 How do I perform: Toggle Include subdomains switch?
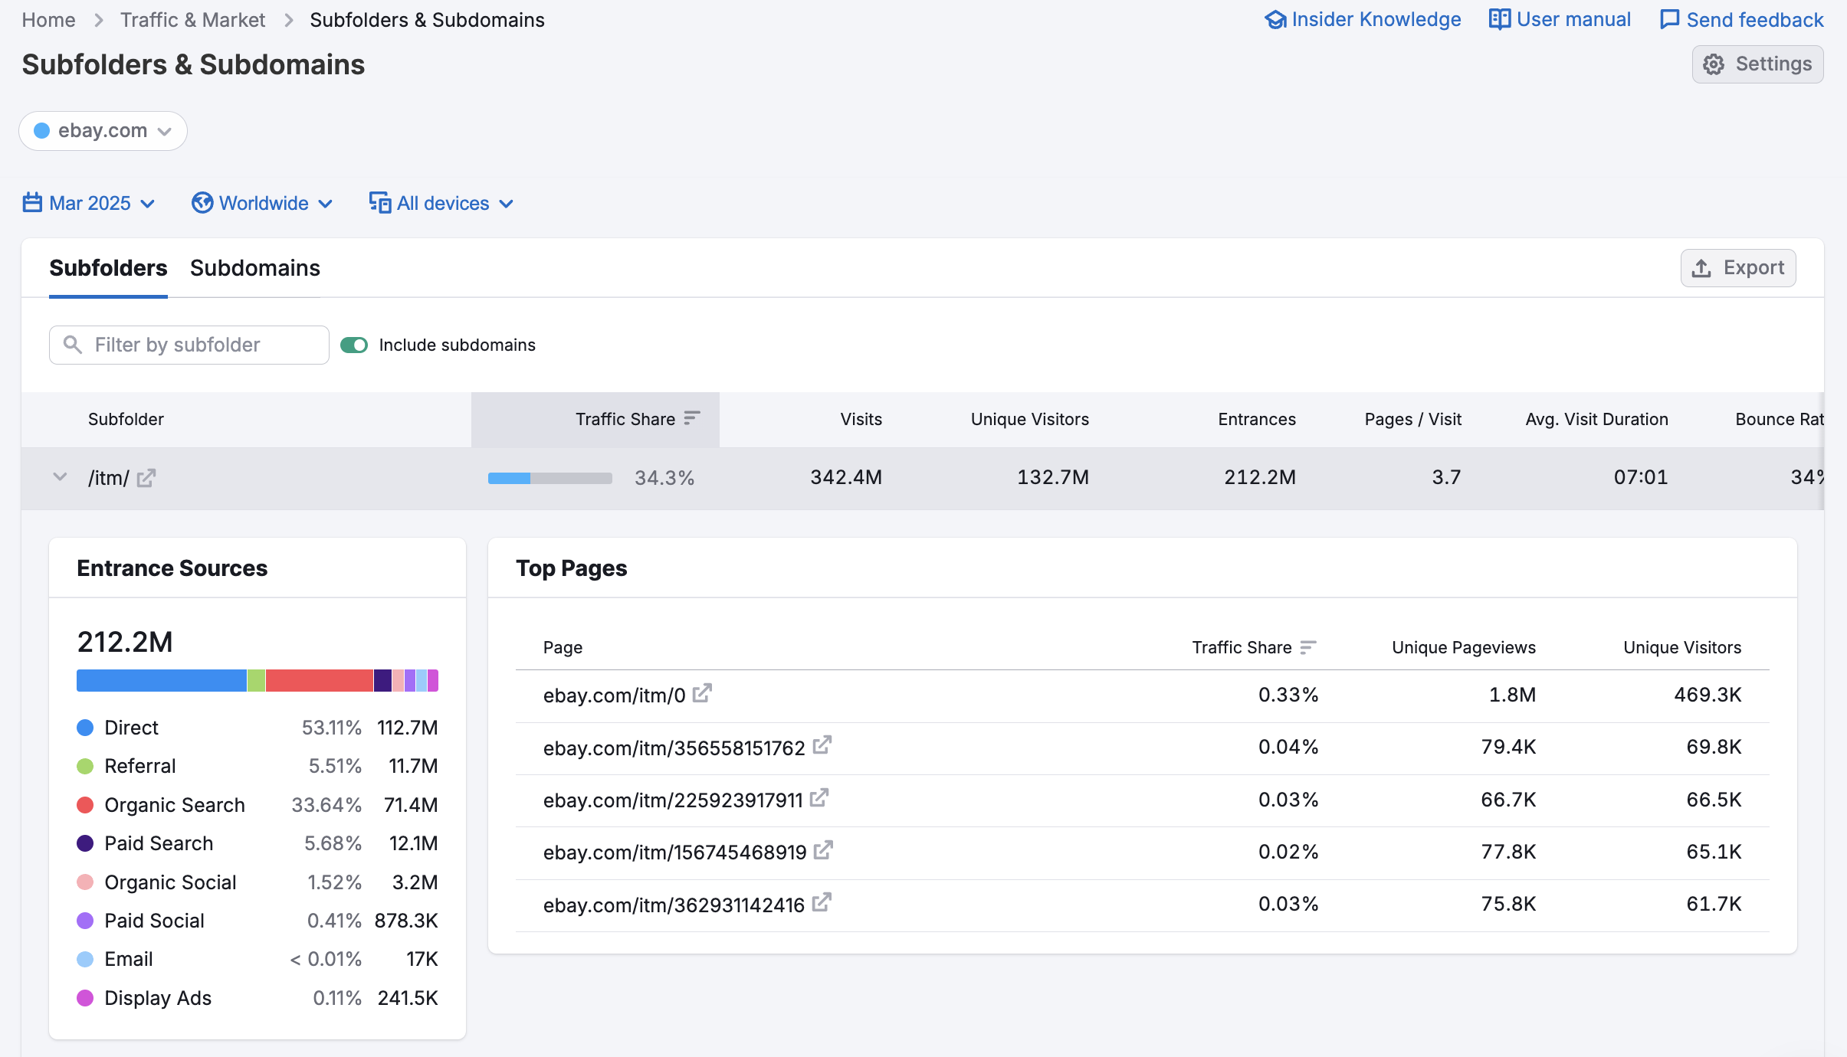(x=354, y=345)
